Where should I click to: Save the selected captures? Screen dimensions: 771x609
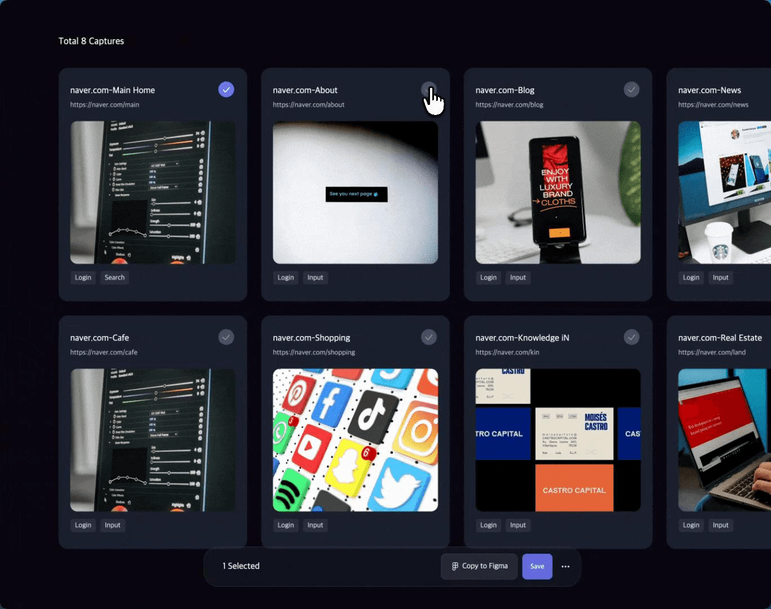(x=537, y=566)
